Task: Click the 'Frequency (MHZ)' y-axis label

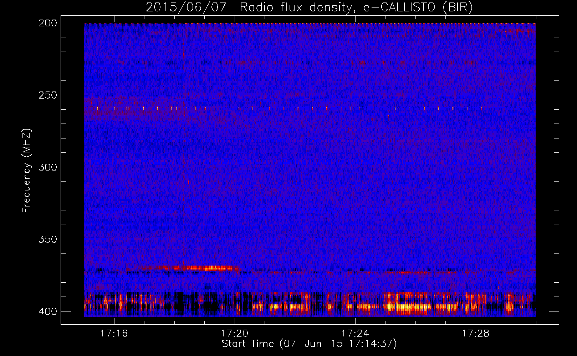Action: point(27,171)
